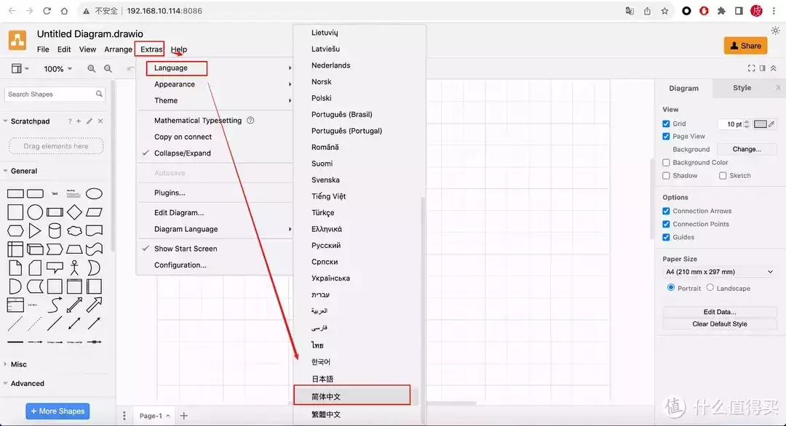
Task: Collapse the Scratchpad section
Action: (x=30, y=121)
